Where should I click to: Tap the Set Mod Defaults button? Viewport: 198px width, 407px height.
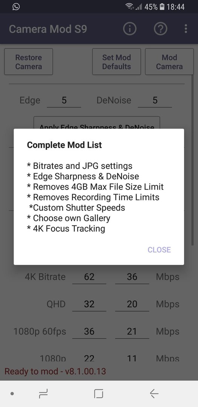tap(116, 62)
